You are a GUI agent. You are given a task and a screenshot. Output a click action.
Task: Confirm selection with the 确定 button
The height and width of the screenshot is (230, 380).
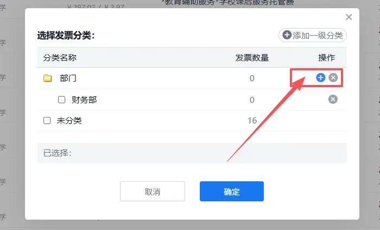tap(232, 192)
